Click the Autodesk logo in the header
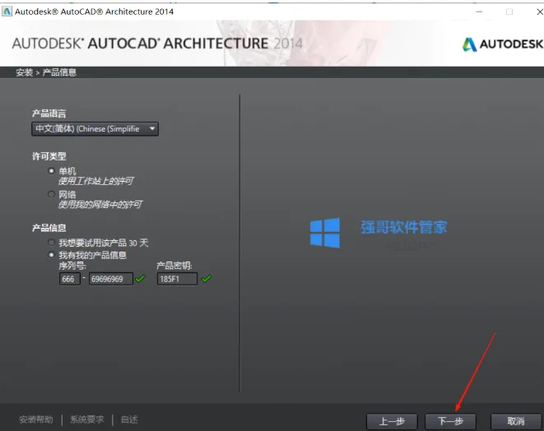This screenshot has height=431, width=544. pos(502,44)
